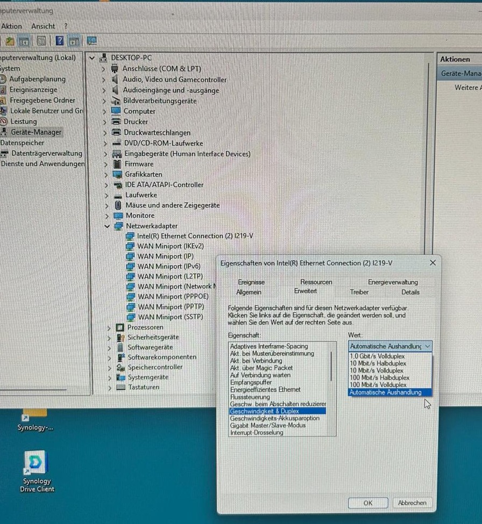Open the Aktion menu
The image size is (482, 524).
tap(11, 26)
